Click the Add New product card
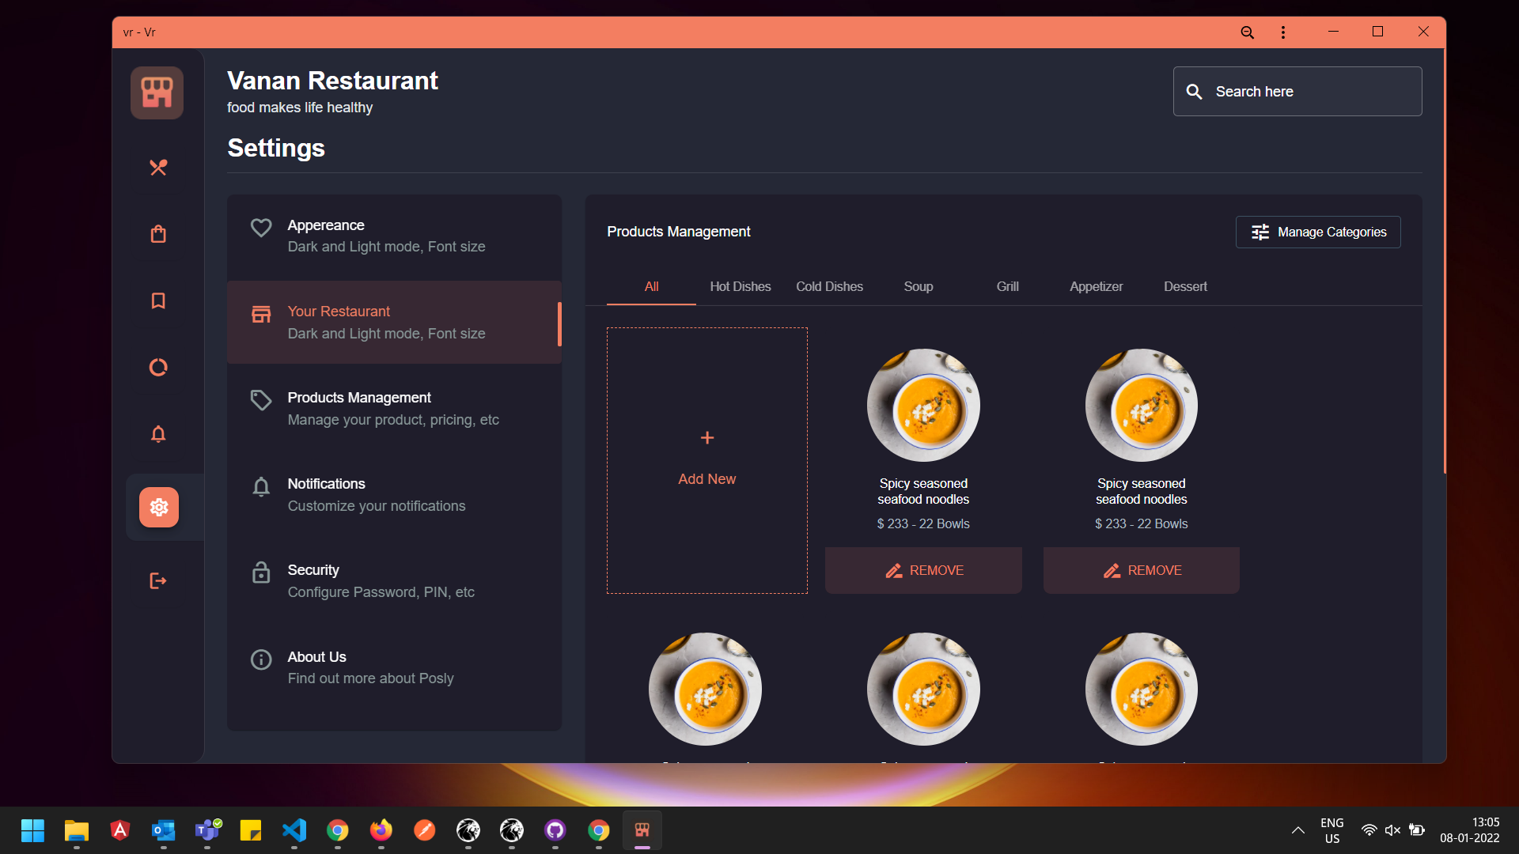Image resolution: width=1519 pixels, height=854 pixels. (706, 460)
